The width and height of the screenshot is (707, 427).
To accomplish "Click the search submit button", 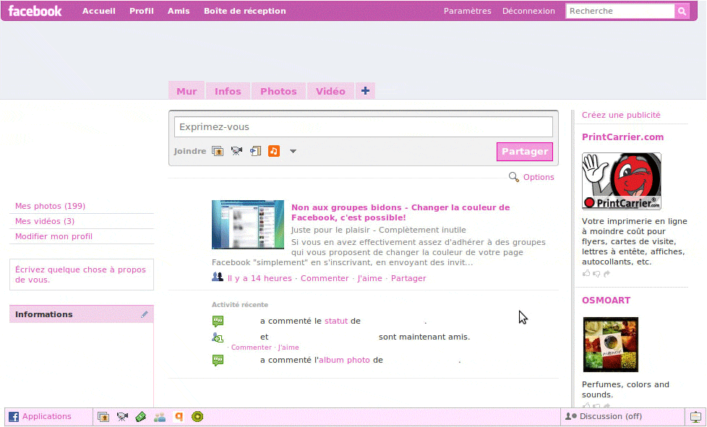I will pyautogui.click(x=680, y=12).
